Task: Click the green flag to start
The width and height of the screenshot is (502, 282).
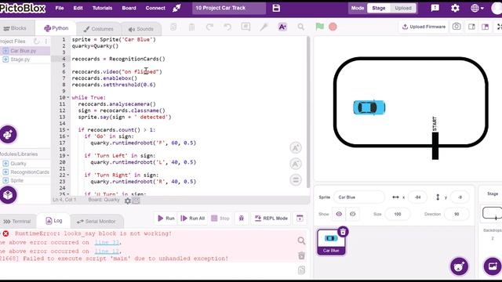Action: pyautogui.click(x=319, y=27)
